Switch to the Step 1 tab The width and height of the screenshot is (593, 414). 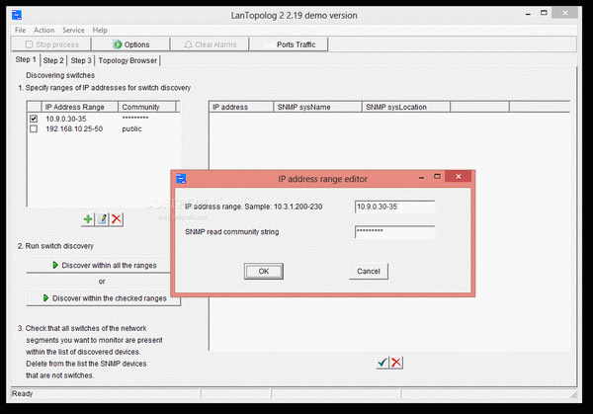(x=26, y=59)
